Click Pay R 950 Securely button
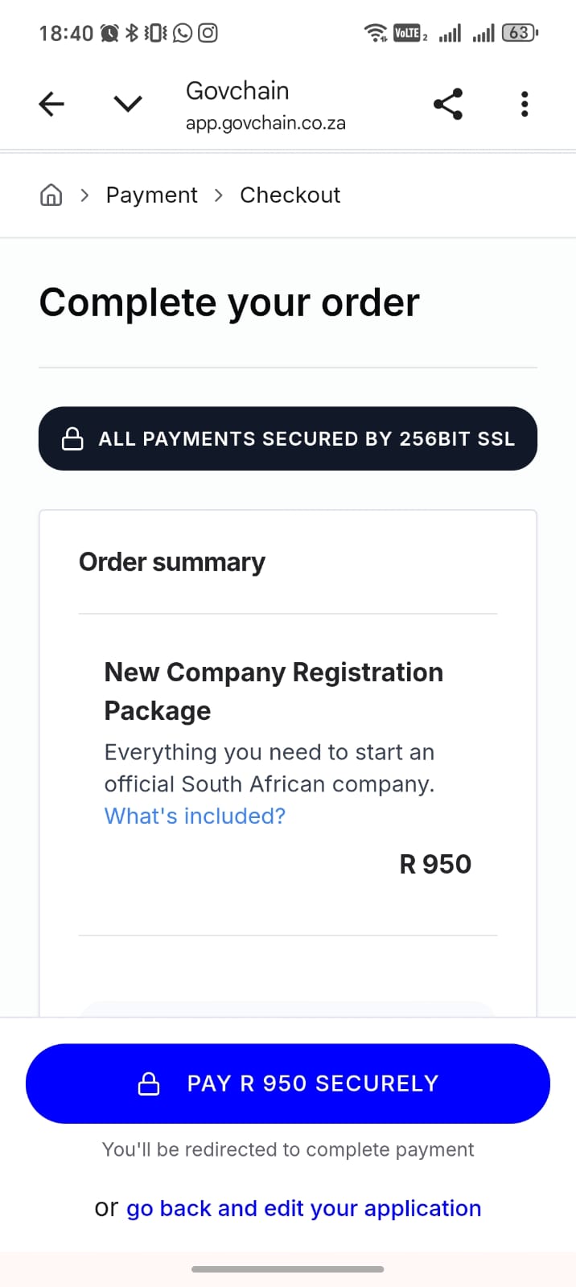The width and height of the screenshot is (576, 1287). [x=288, y=1083]
